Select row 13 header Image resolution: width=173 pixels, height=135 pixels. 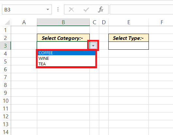pos(6,124)
